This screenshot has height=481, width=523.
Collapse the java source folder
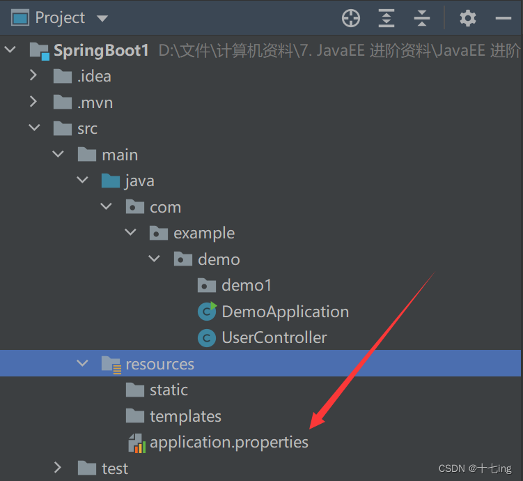coord(82,181)
